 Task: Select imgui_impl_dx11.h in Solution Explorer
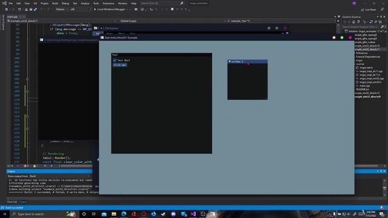[370, 75]
